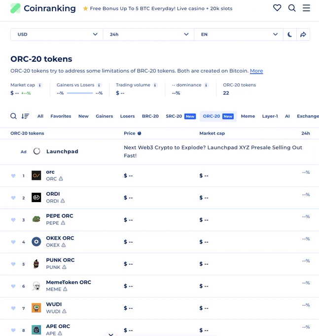The image size is (319, 336).
Task: Click the Gainers vs Losers bar
Action: pyautogui.click(x=80, y=93)
